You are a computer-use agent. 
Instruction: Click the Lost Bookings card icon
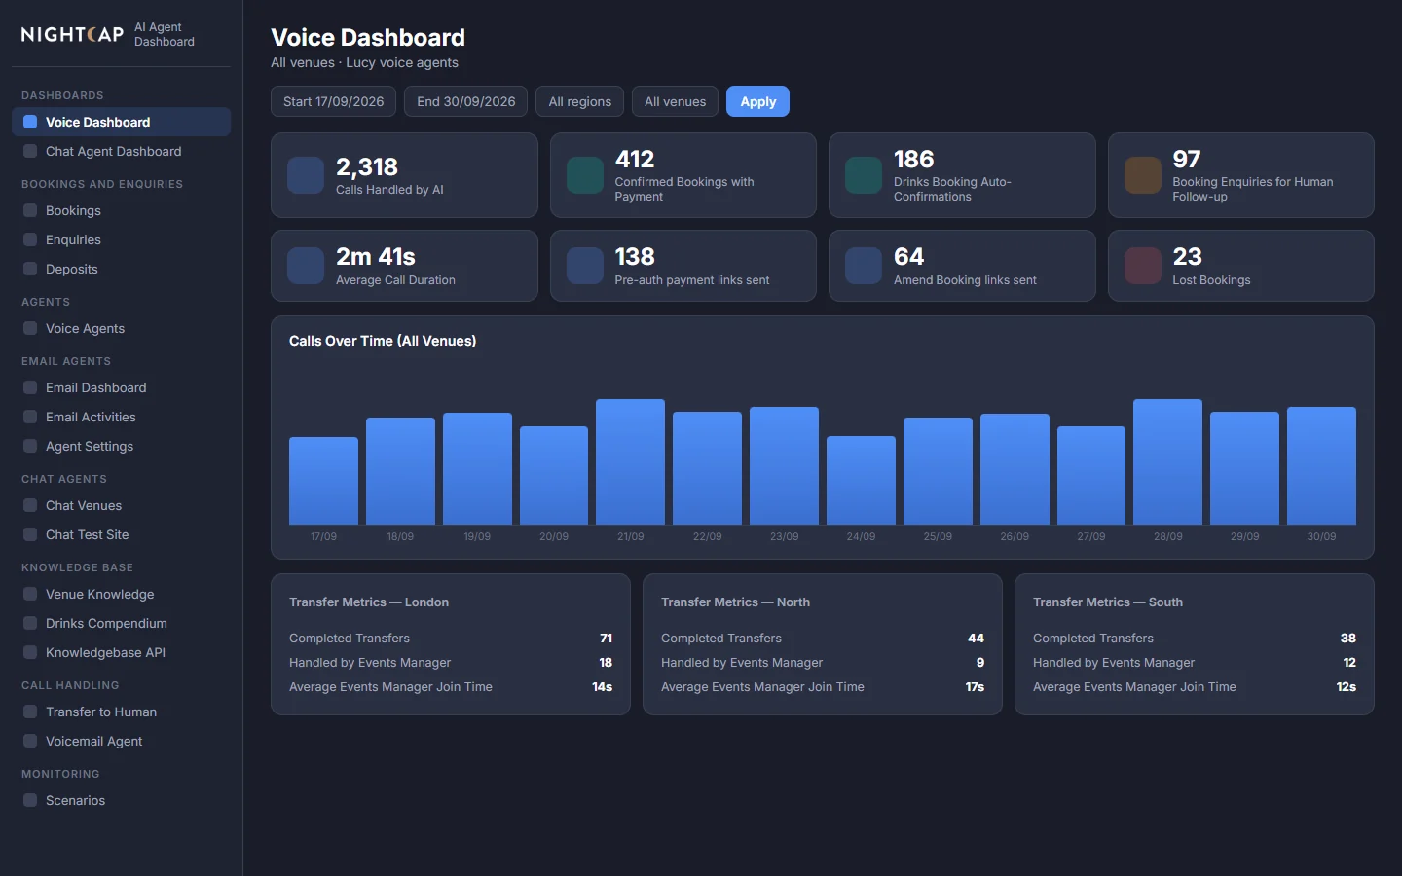pos(1143,266)
